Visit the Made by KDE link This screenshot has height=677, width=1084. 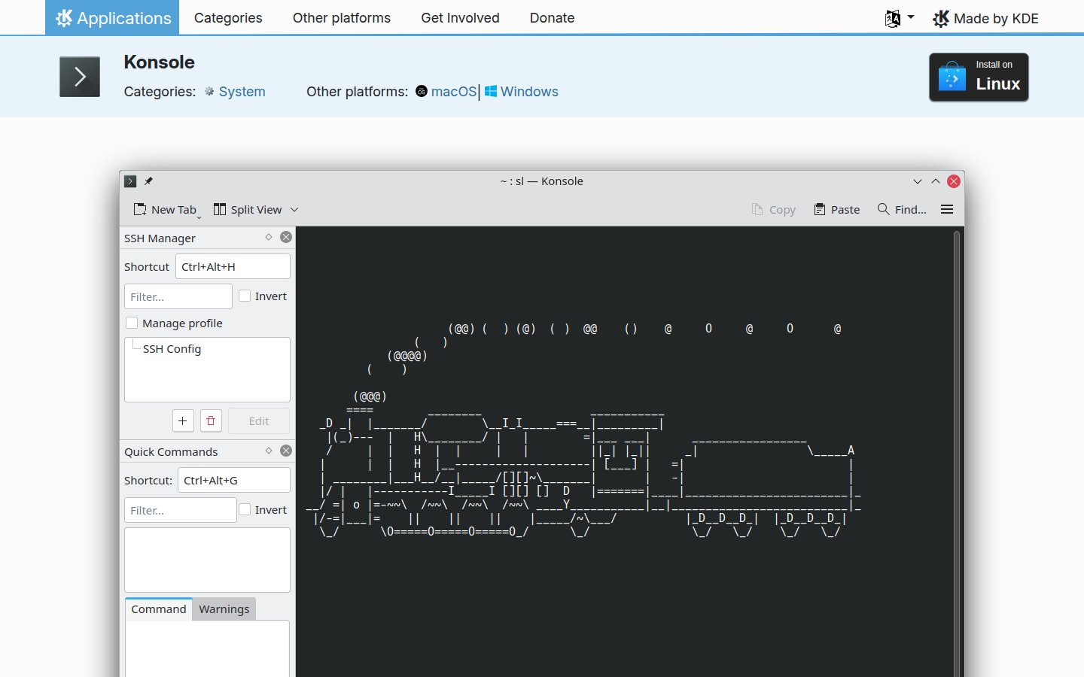(985, 18)
